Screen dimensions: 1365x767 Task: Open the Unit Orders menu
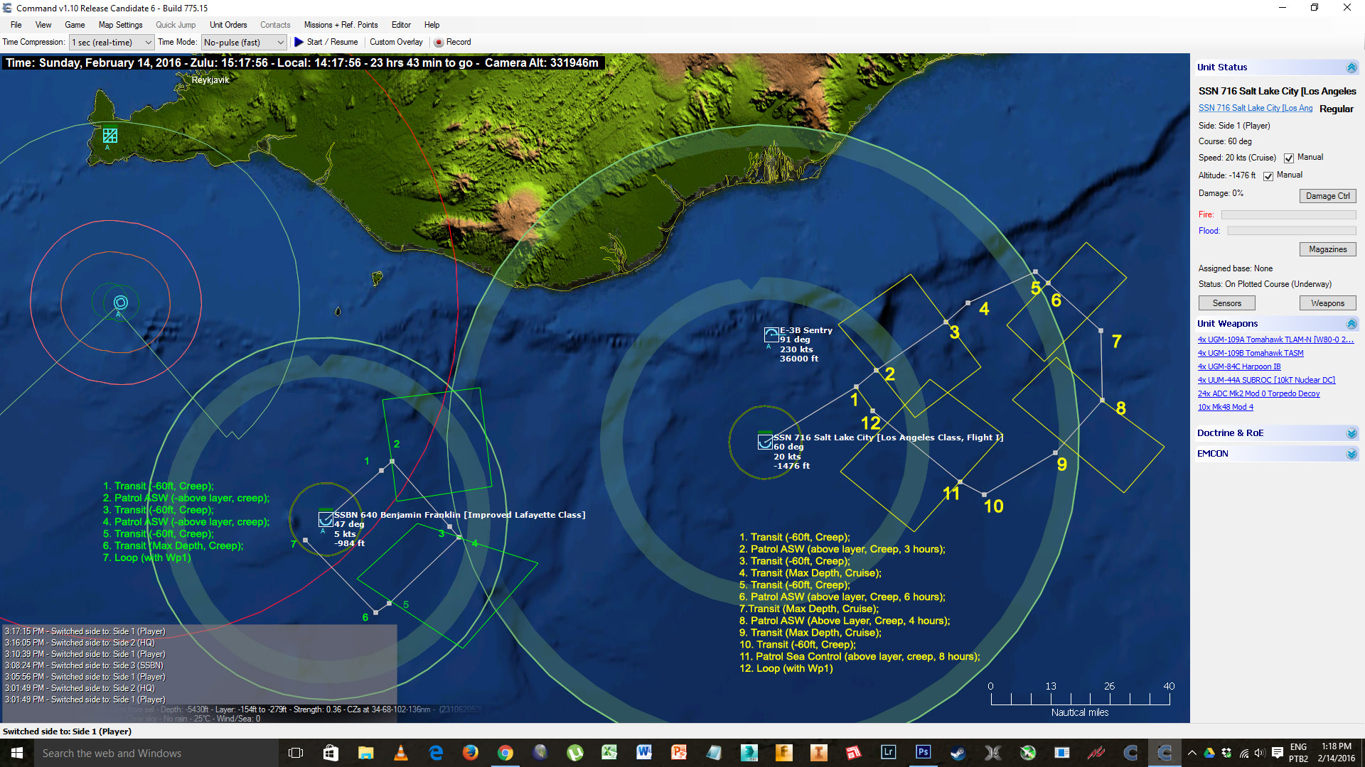pos(228,25)
